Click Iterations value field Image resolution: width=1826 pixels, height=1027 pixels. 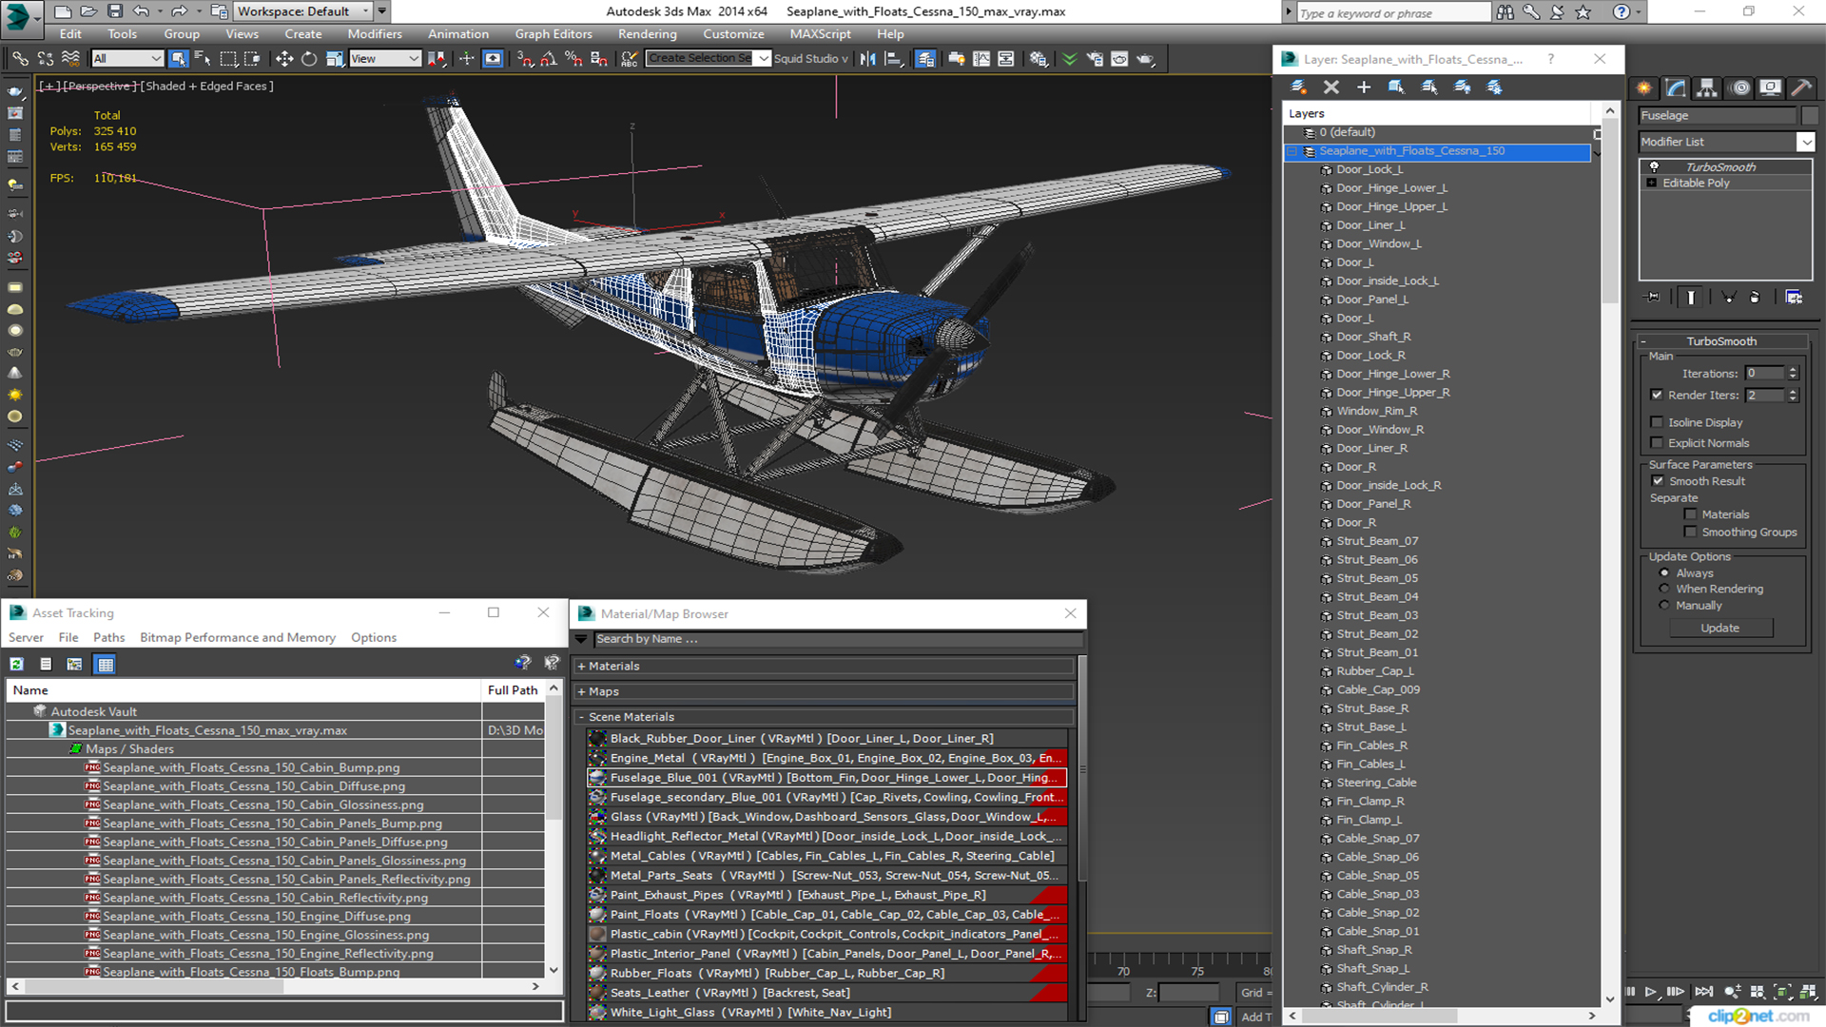pos(1765,374)
